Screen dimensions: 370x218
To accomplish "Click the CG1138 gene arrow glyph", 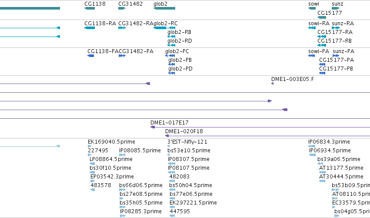I will (x=90, y=8).
